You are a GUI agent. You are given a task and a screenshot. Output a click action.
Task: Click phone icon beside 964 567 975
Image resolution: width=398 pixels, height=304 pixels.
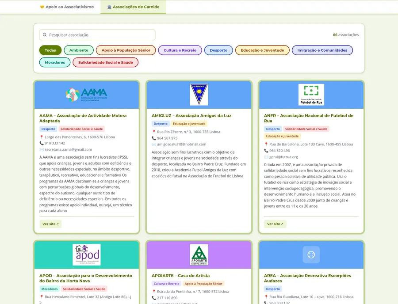[x=154, y=138]
